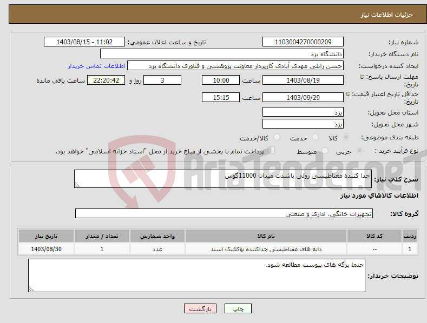Click the بازگشت (back) button
This screenshot has width=427, height=323.
[x=200, y=308]
